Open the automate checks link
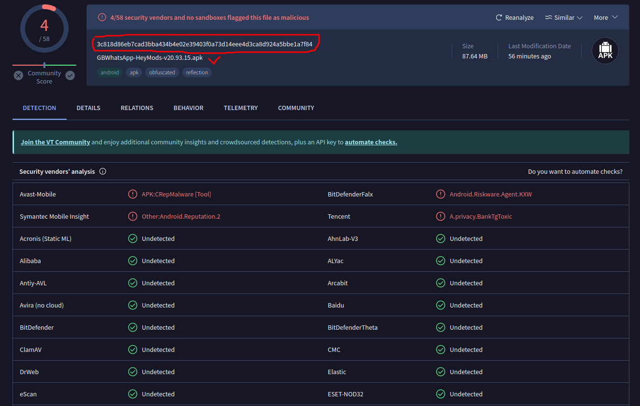 tap(371, 142)
